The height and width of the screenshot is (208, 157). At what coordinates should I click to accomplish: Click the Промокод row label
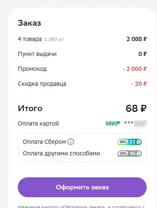tap(32, 69)
